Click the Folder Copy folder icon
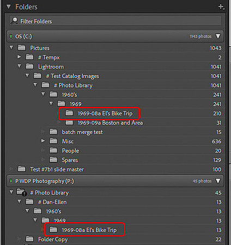 point(29,239)
